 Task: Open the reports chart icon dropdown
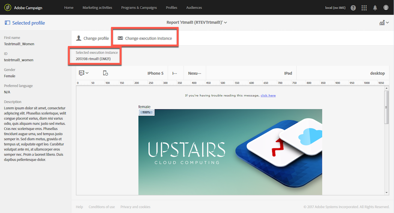click(x=384, y=23)
